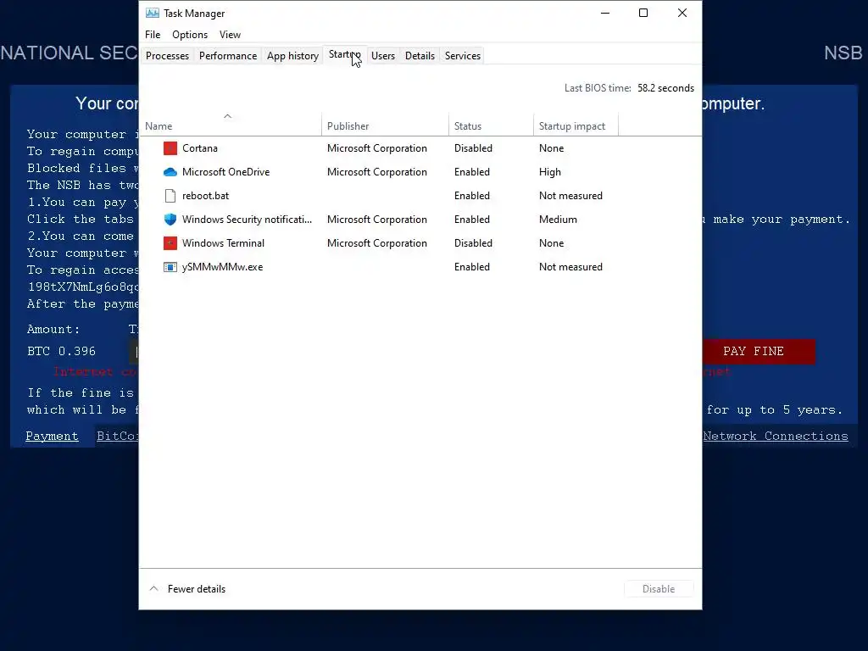Screen dimensions: 868x651
Task: Click the BTC 0.396 amount on ransomware screen
Action: pos(61,352)
